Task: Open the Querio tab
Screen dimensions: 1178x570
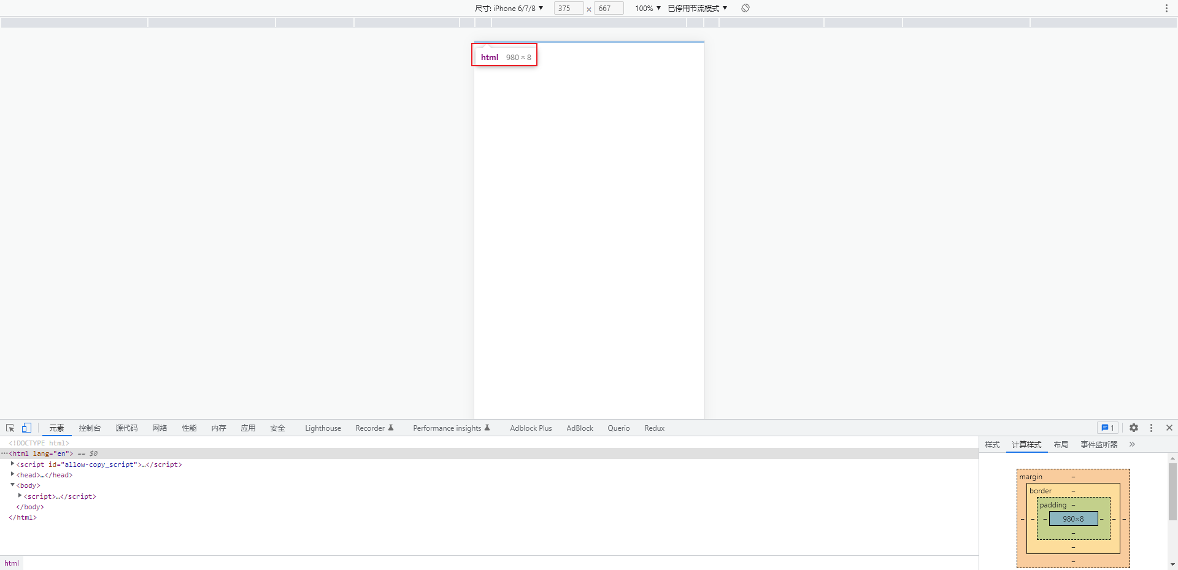Action: point(618,428)
